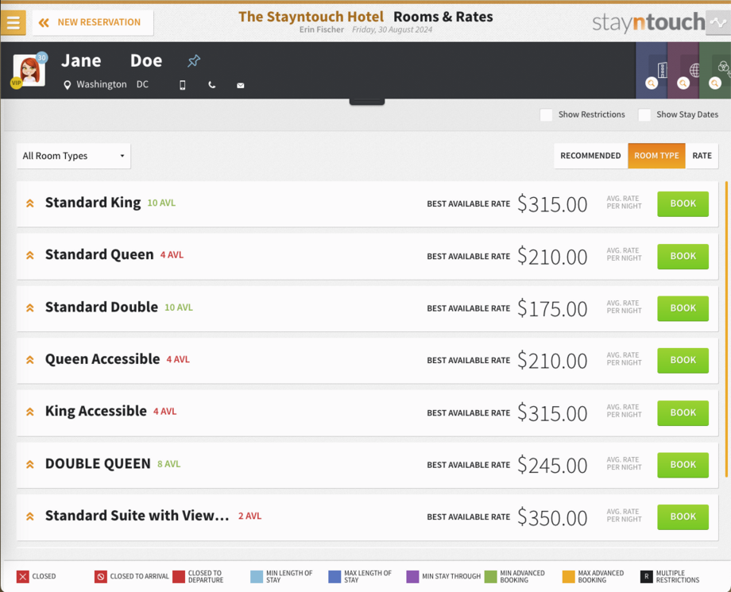
Task: Click guest first name Jane
Action: (81, 60)
